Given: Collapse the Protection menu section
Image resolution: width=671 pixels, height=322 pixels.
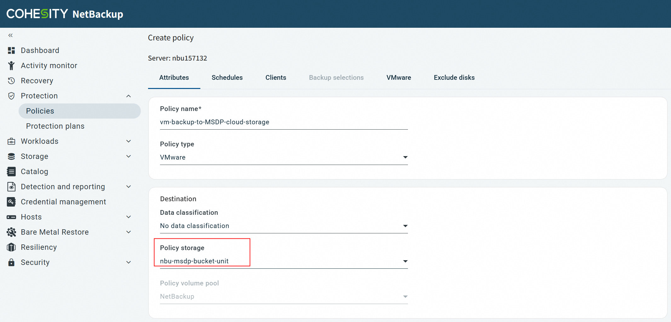Looking at the screenshot, I should (x=129, y=96).
